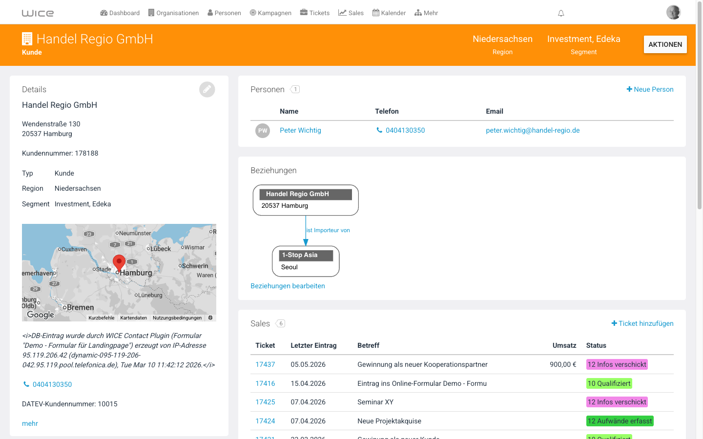Click the organisation building icon in header
The image size is (703, 439).
click(x=27, y=39)
